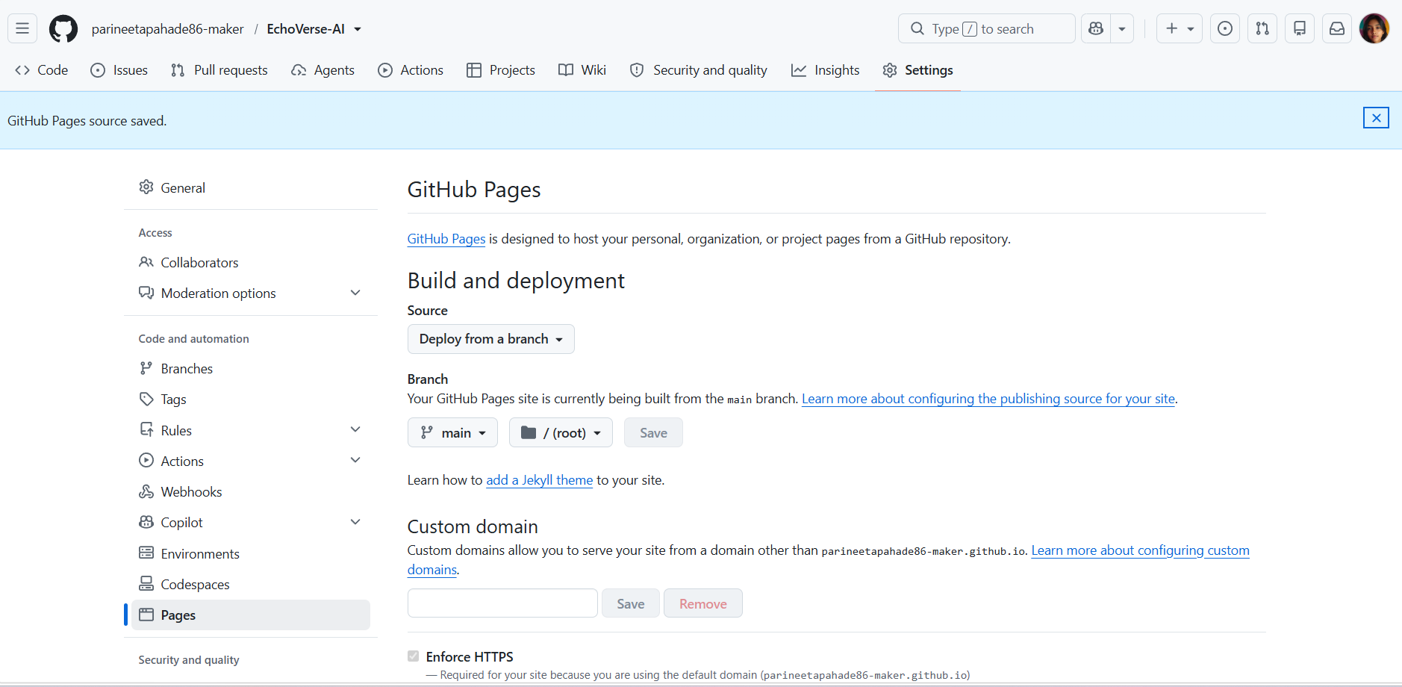Screen dimensions: 1402x687
Task: Switch to the Settings tab
Action: tap(917, 70)
